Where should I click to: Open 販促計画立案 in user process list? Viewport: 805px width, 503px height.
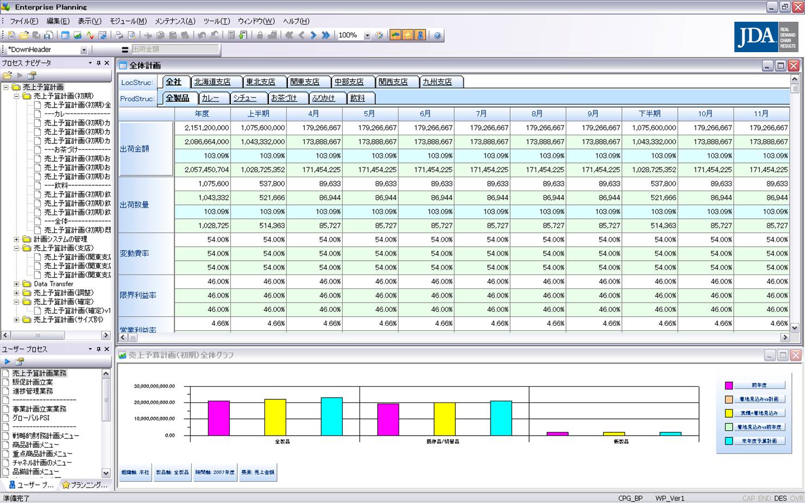point(33,382)
